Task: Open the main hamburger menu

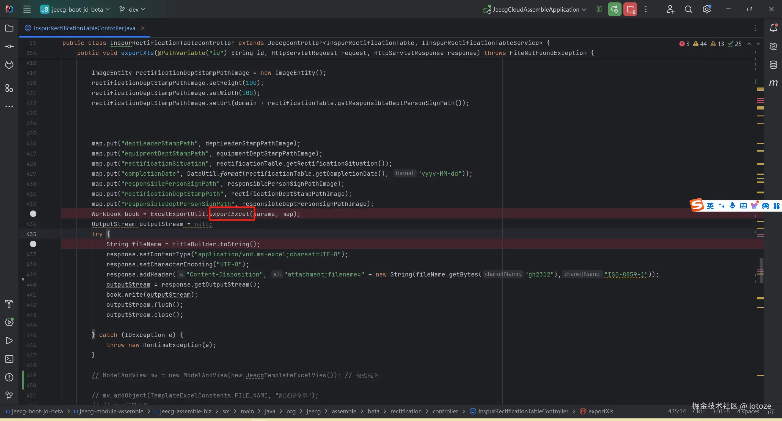Action: pyautogui.click(x=27, y=9)
